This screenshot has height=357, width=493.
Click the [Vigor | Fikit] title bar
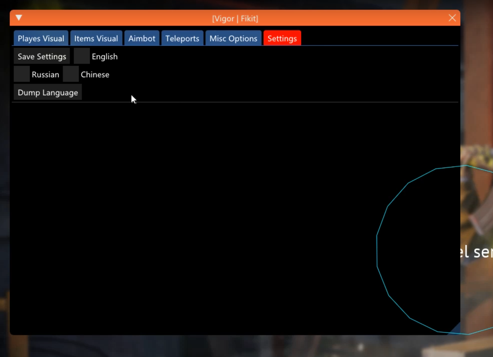tap(235, 18)
